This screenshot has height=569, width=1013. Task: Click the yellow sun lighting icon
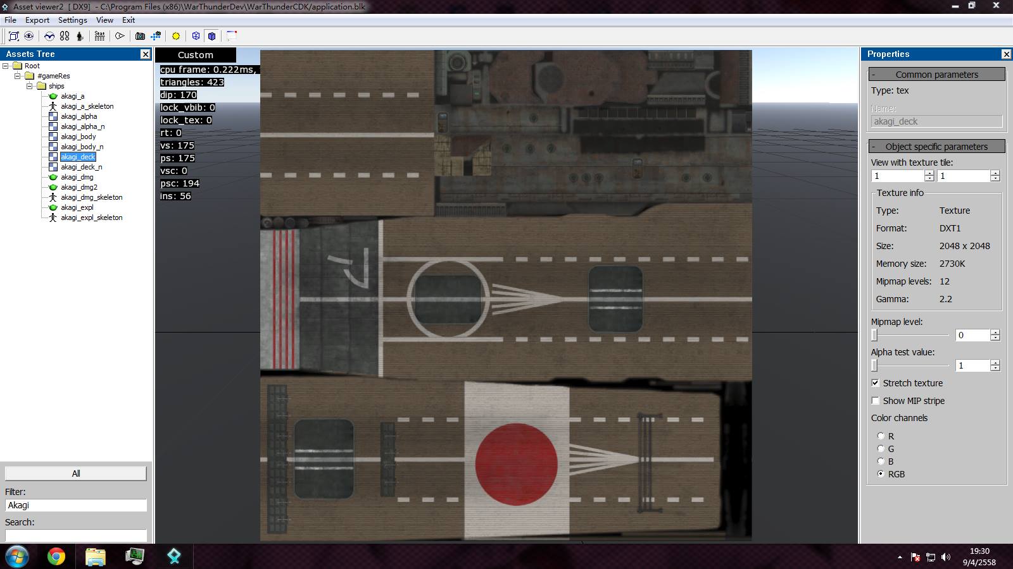tap(176, 36)
